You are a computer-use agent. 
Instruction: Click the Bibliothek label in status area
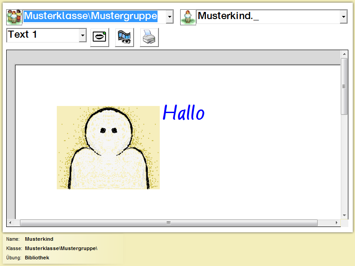[37, 258]
